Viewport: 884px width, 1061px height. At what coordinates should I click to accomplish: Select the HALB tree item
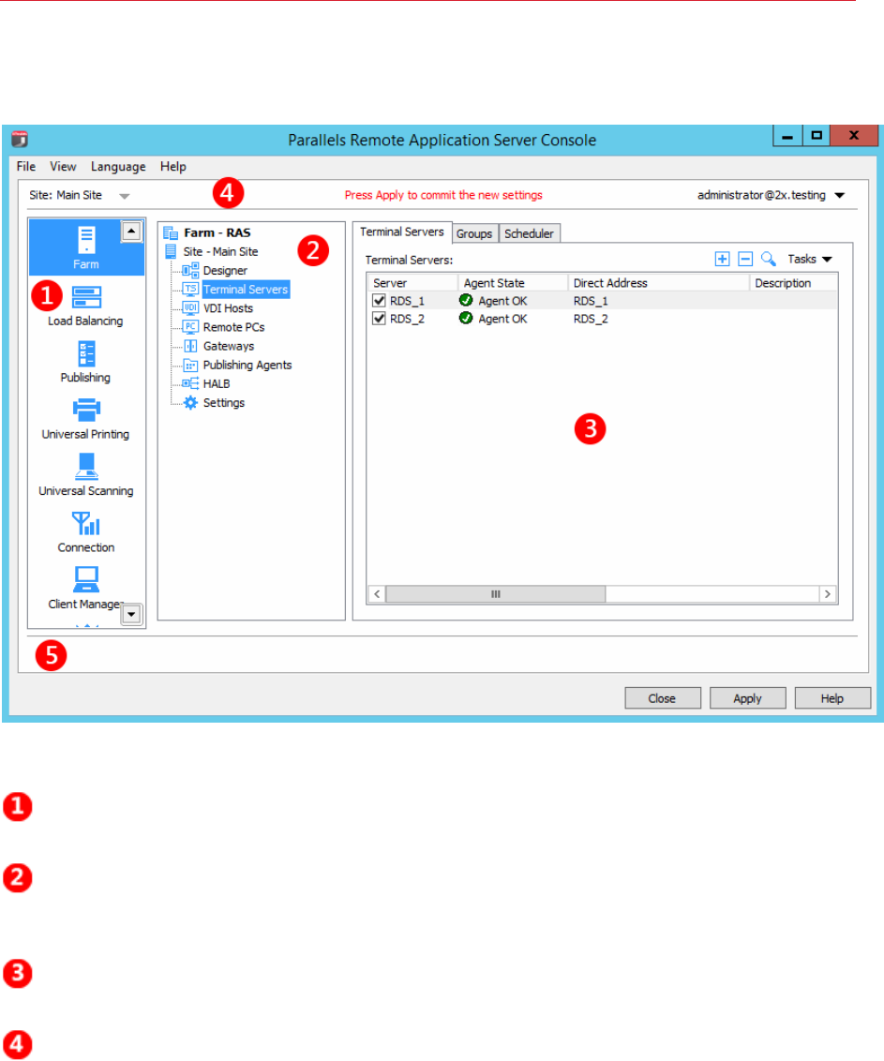217,383
